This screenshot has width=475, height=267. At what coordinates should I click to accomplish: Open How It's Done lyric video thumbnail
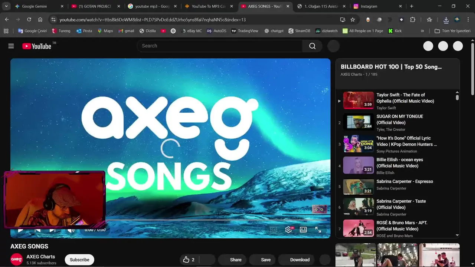(358, 144)
